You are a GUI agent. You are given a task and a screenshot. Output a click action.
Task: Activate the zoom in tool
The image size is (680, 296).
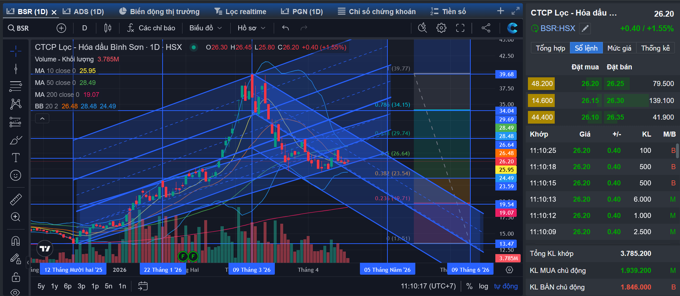(x=16, y=217)
